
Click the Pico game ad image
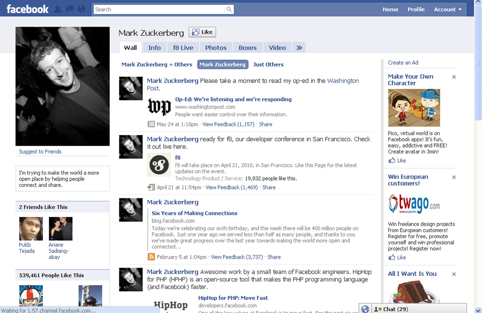pos(414,108)
